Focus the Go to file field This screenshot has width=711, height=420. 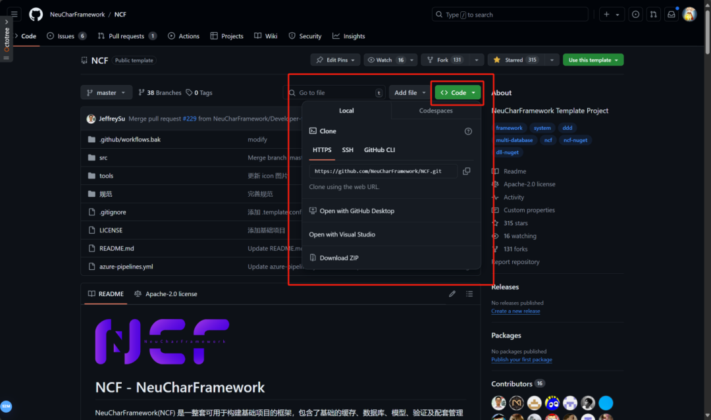(334, 93)
